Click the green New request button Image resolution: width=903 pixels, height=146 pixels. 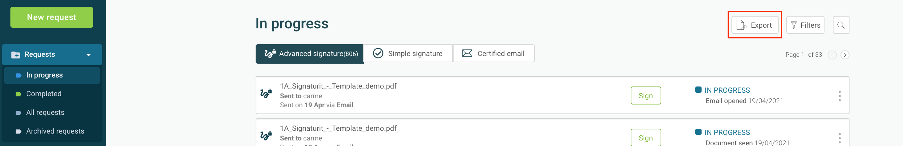point(51,17)
